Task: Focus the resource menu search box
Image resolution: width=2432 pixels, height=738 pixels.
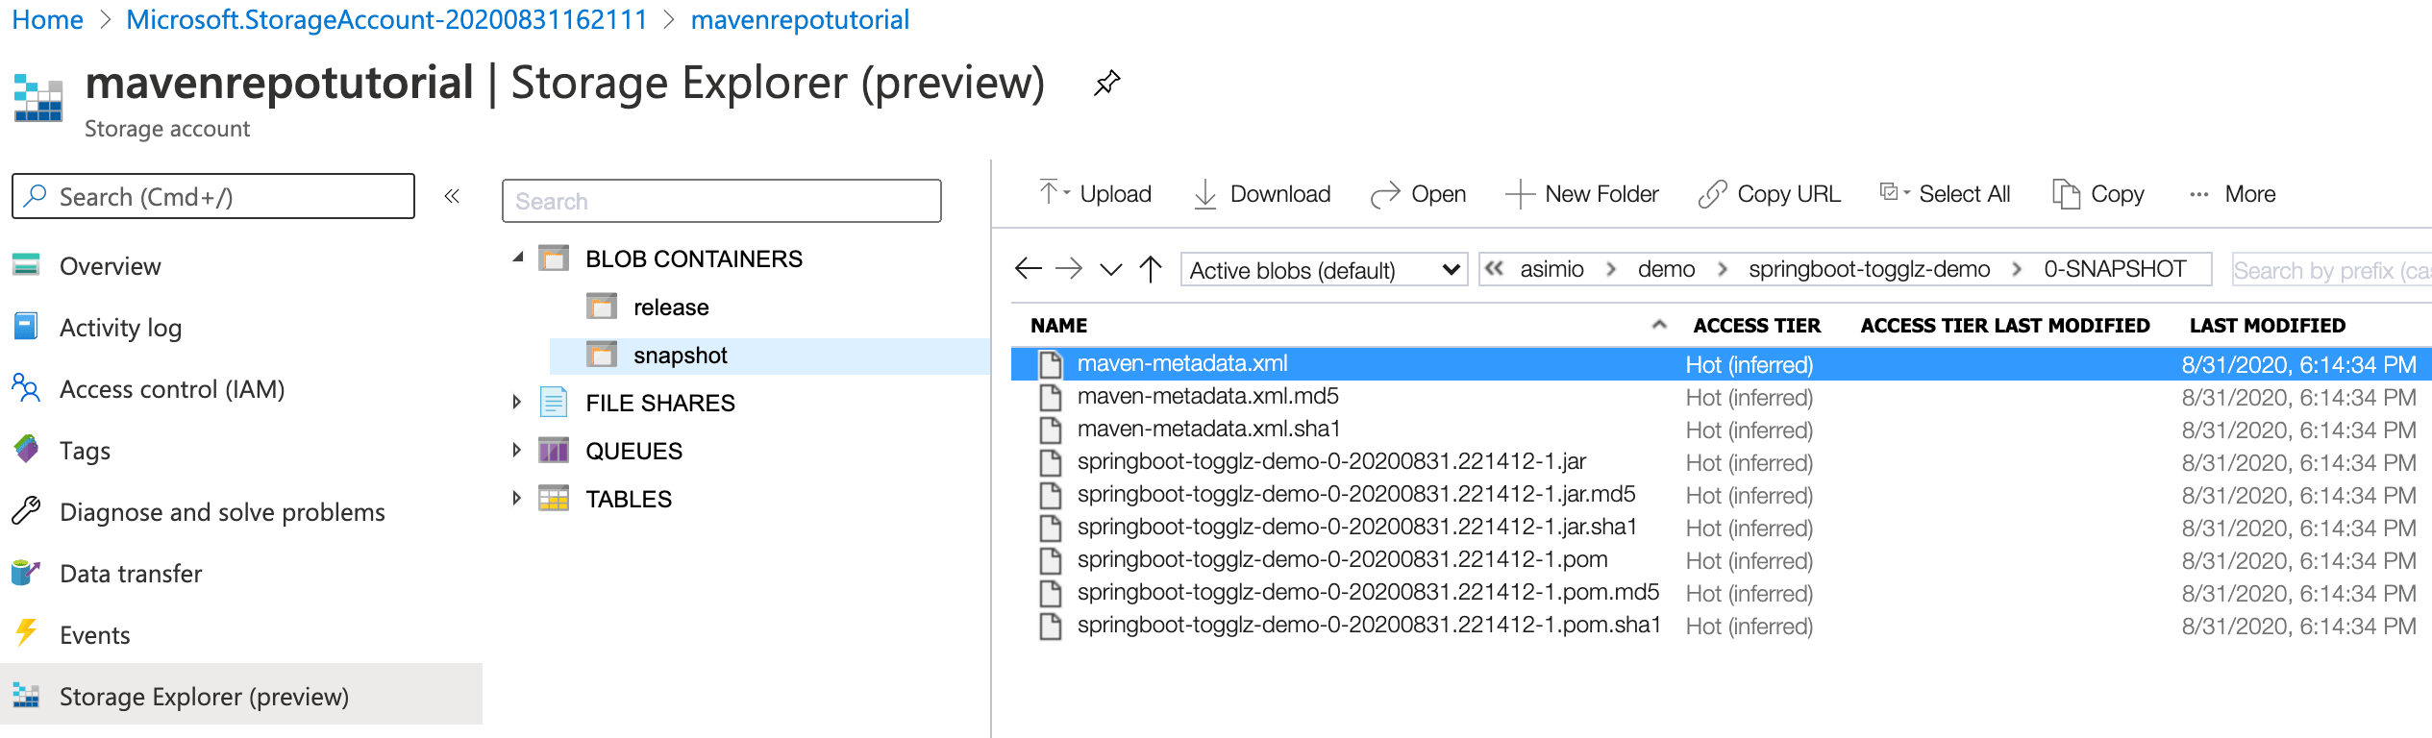Action: tap(213, 196)
